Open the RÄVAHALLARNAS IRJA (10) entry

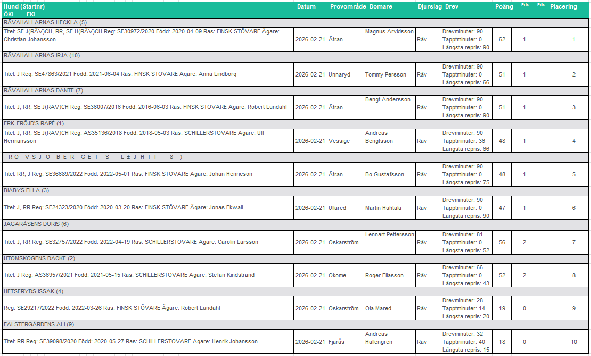pyautogui.click(x=42, y=55)
